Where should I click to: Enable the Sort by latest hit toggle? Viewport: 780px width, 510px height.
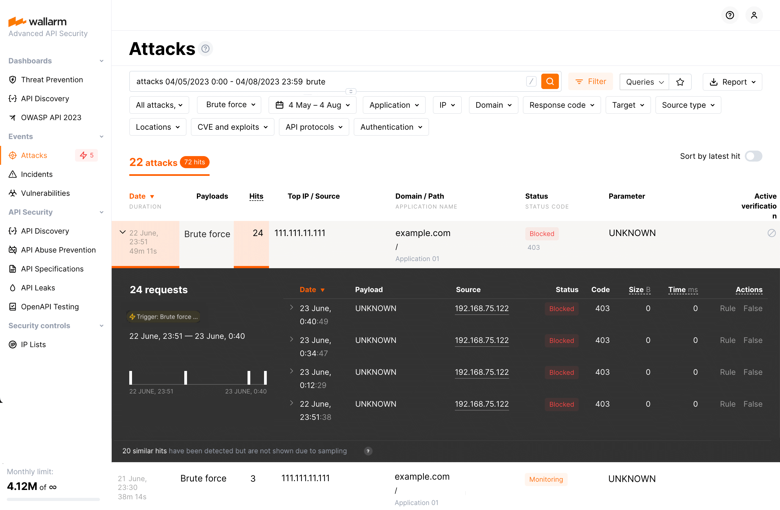coord(754,156)
